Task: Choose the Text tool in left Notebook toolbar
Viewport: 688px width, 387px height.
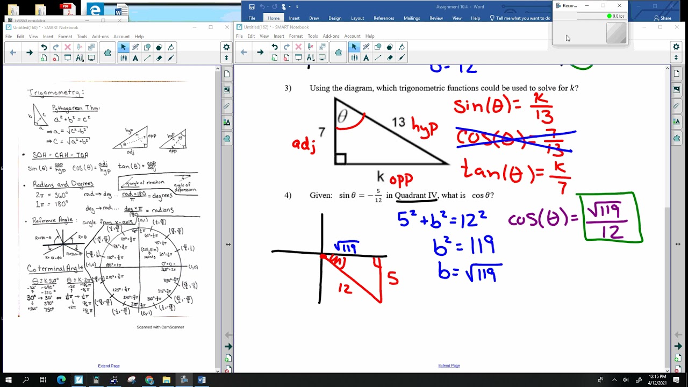Action: 135,58
